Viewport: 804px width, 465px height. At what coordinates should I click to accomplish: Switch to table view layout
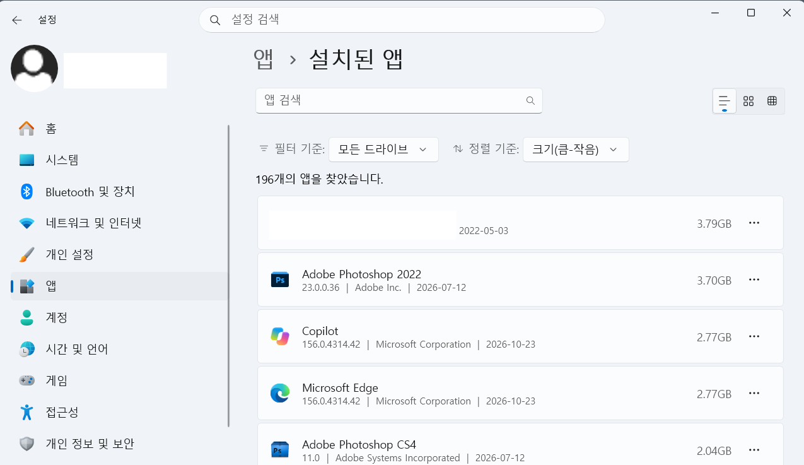(772, 101)
